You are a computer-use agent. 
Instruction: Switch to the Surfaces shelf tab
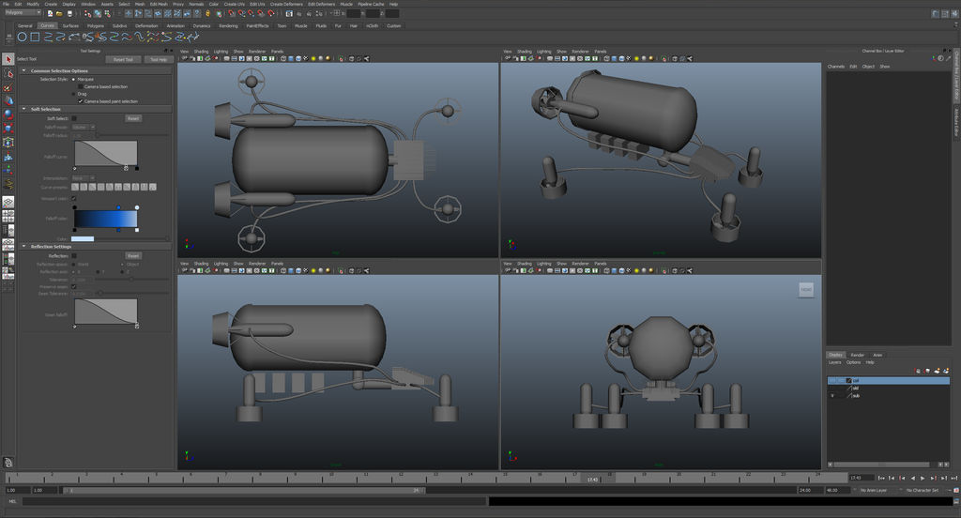pos(70,25)
